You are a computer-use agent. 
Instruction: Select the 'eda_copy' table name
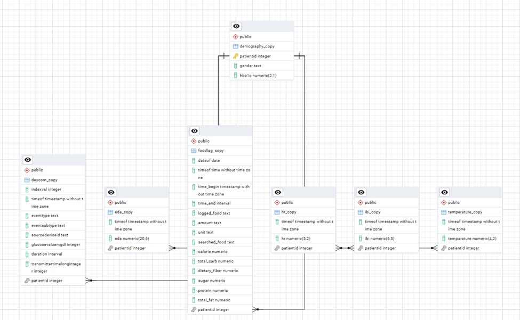coord(124,212)
